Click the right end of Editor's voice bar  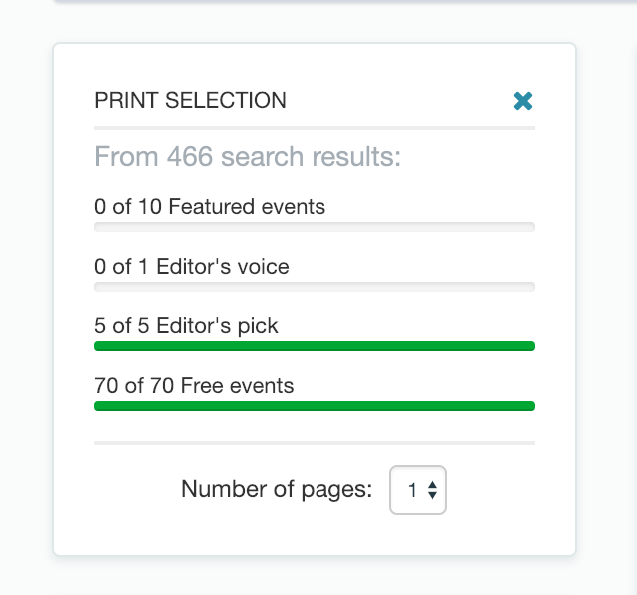pyautogui.click(x=530, y=287)
